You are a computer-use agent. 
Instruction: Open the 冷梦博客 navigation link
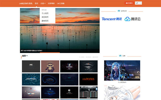51,3
